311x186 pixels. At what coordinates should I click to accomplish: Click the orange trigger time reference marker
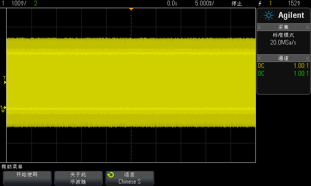(x=131, y=9)
